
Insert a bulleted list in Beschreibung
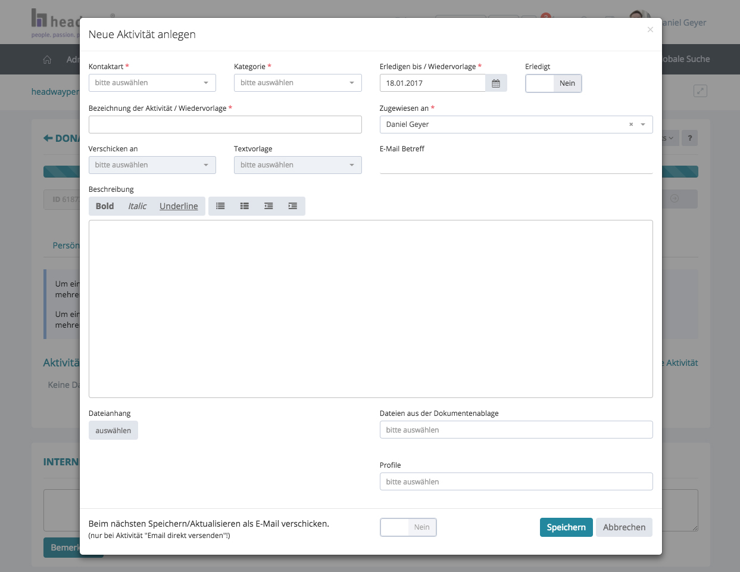click(x=220, y=206)
